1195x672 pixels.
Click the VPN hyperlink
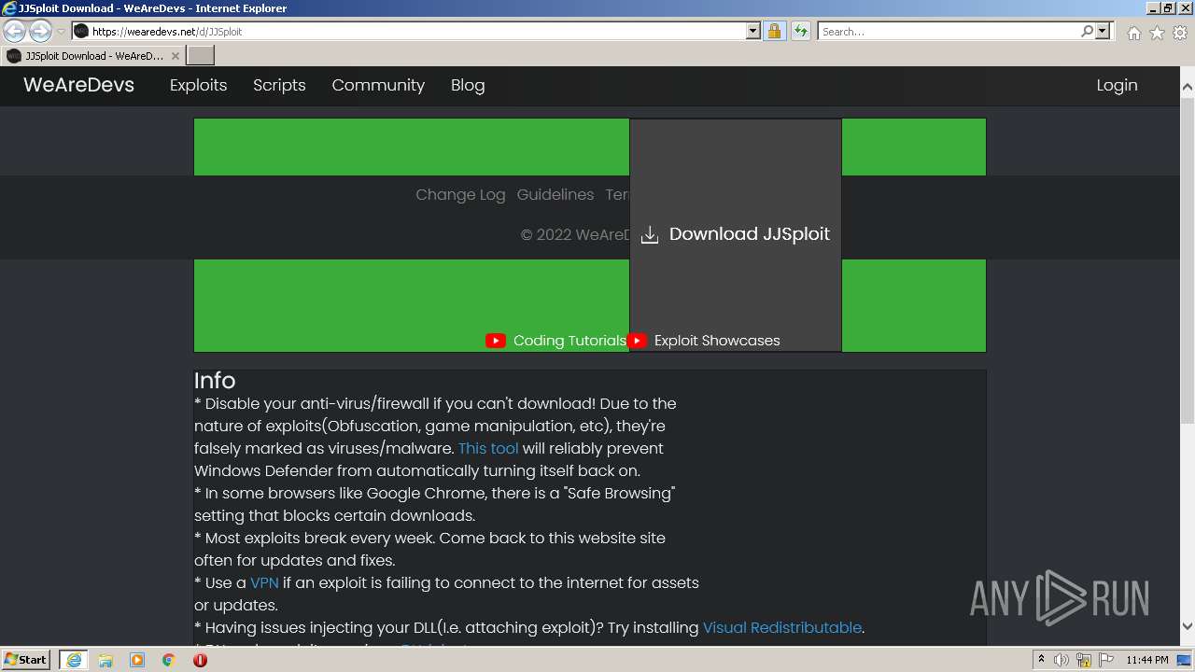[264, 582]
